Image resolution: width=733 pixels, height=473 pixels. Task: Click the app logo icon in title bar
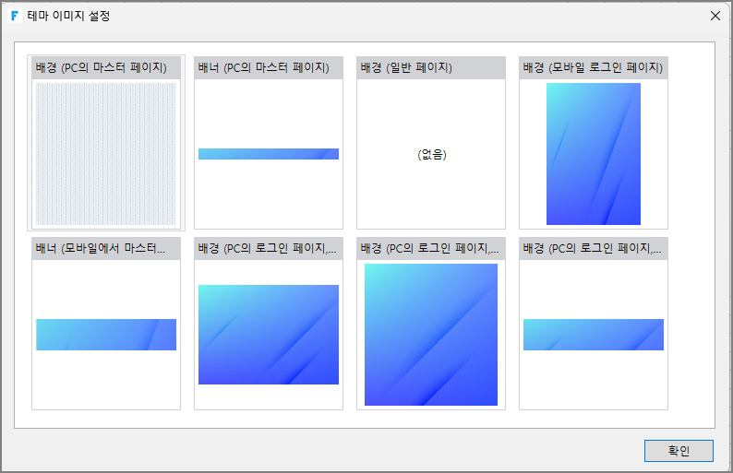(x=15, y=16)
